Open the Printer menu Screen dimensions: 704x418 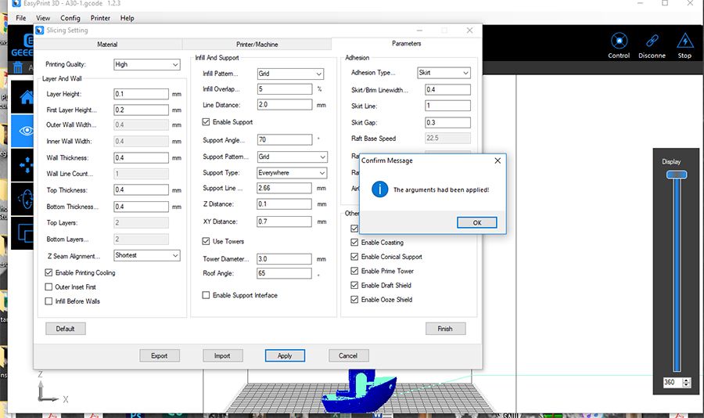(x=100, y=18)
